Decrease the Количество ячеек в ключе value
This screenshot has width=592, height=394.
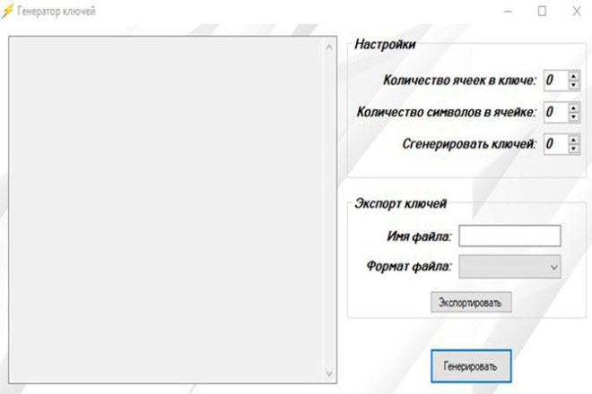[x=573, y=85]
